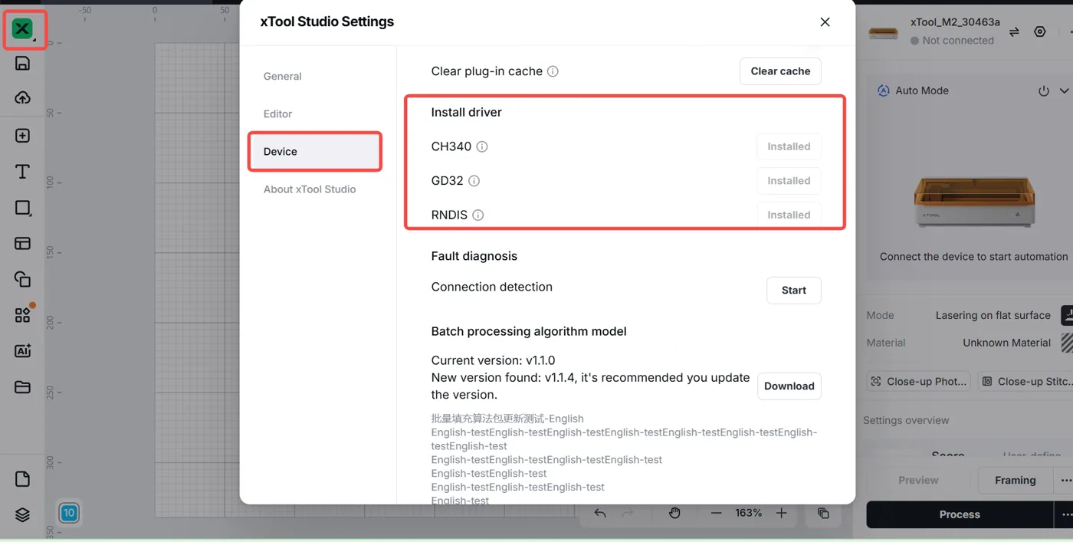Toggle the Auto Mode power switch
This screenshot has height=542, width=1073.
[x=1044, y=90]
